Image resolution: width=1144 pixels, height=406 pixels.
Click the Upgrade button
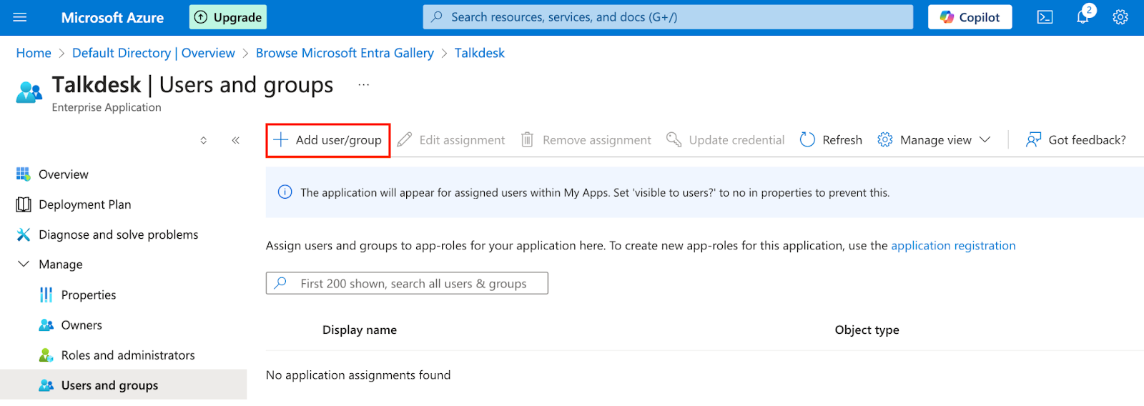pos(228,17)
